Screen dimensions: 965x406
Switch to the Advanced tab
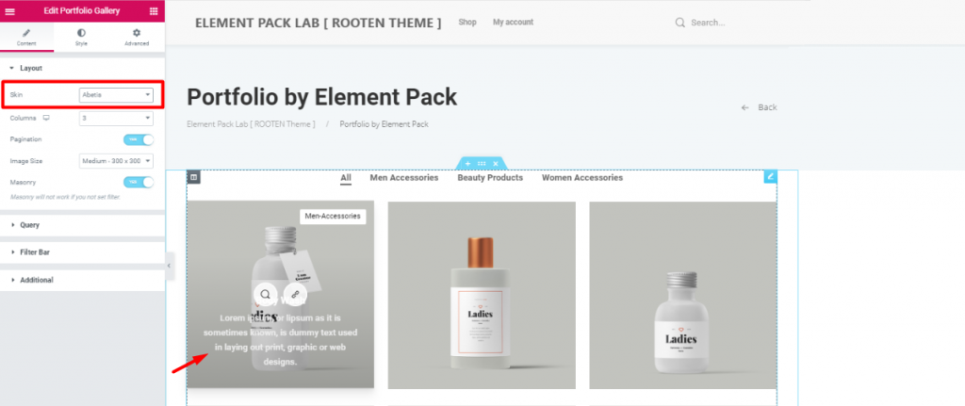pyautogui.click(x=137, y=37)
